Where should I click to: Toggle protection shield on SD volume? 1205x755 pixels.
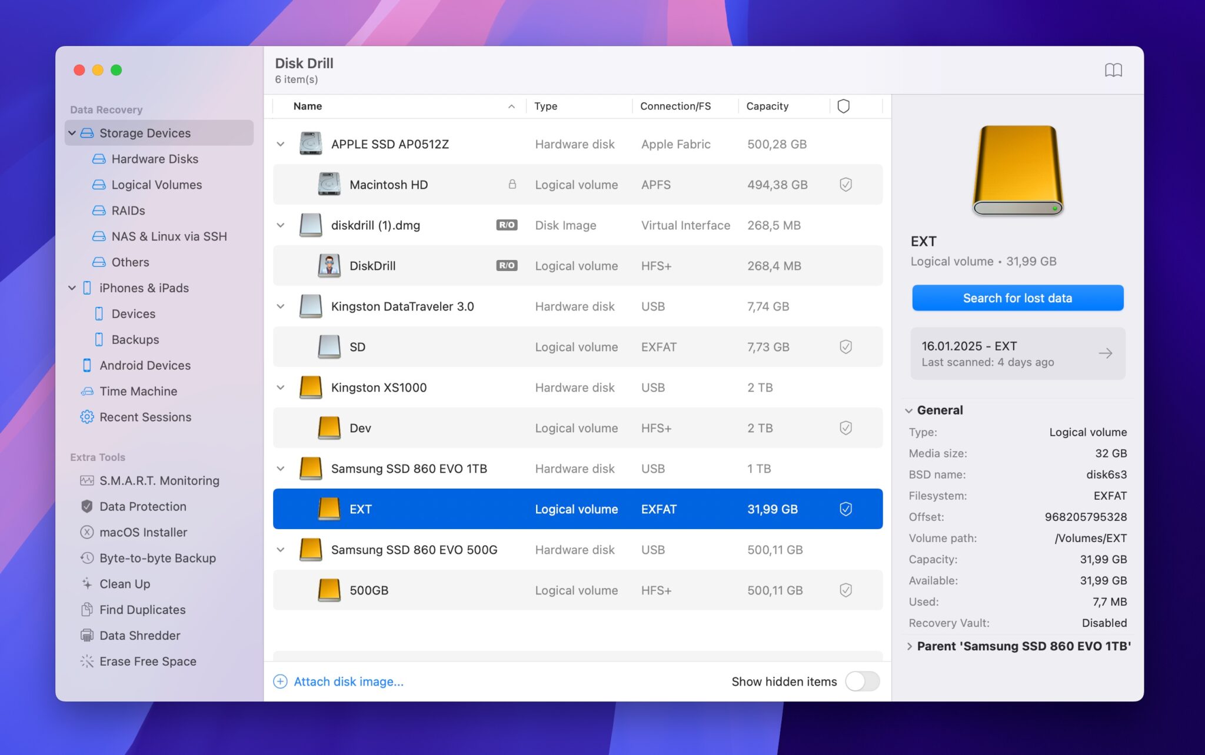[846, 347]
